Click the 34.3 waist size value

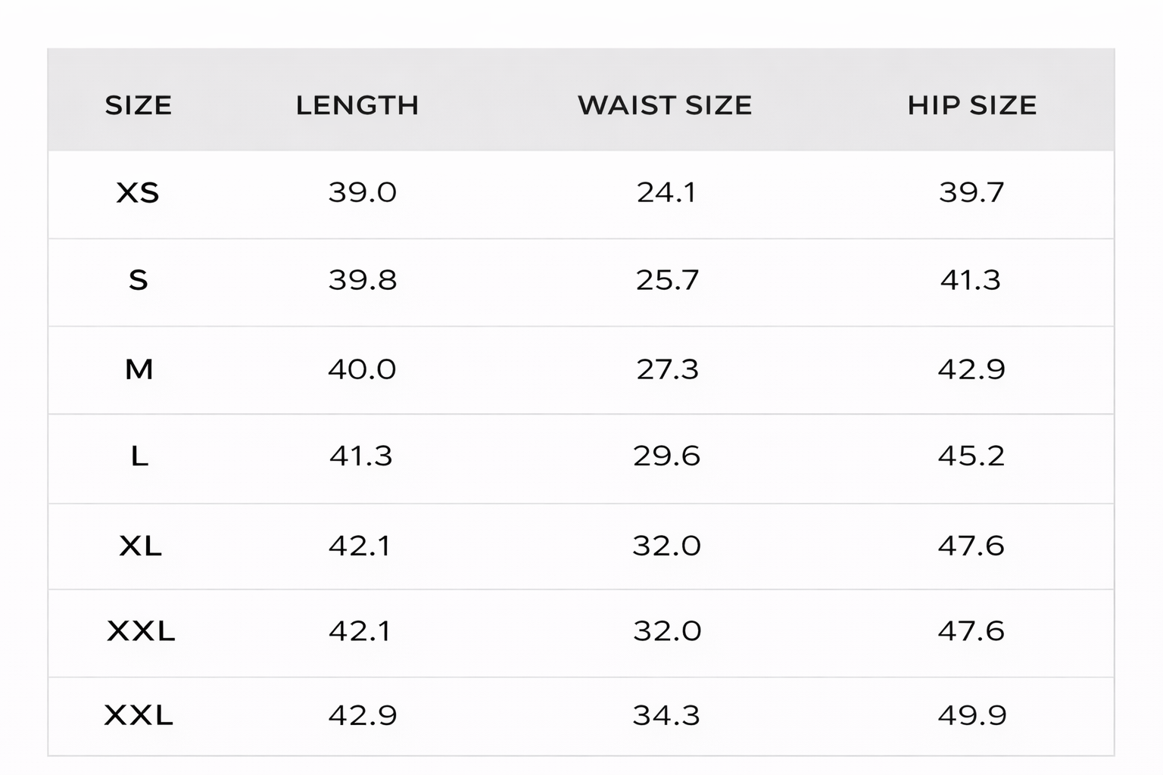666,715
